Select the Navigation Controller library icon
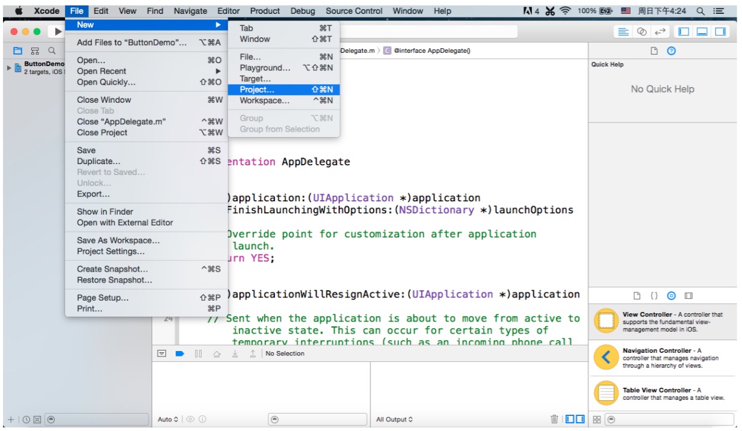742x431 pixels. [606, 358]
